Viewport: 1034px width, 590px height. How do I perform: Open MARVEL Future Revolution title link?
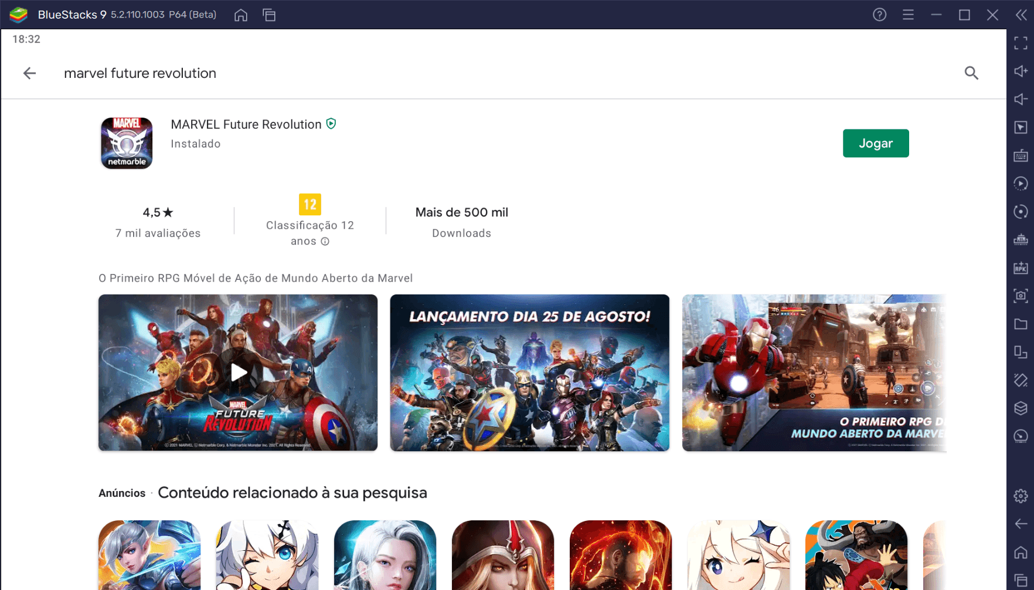[x=246, y=125]
